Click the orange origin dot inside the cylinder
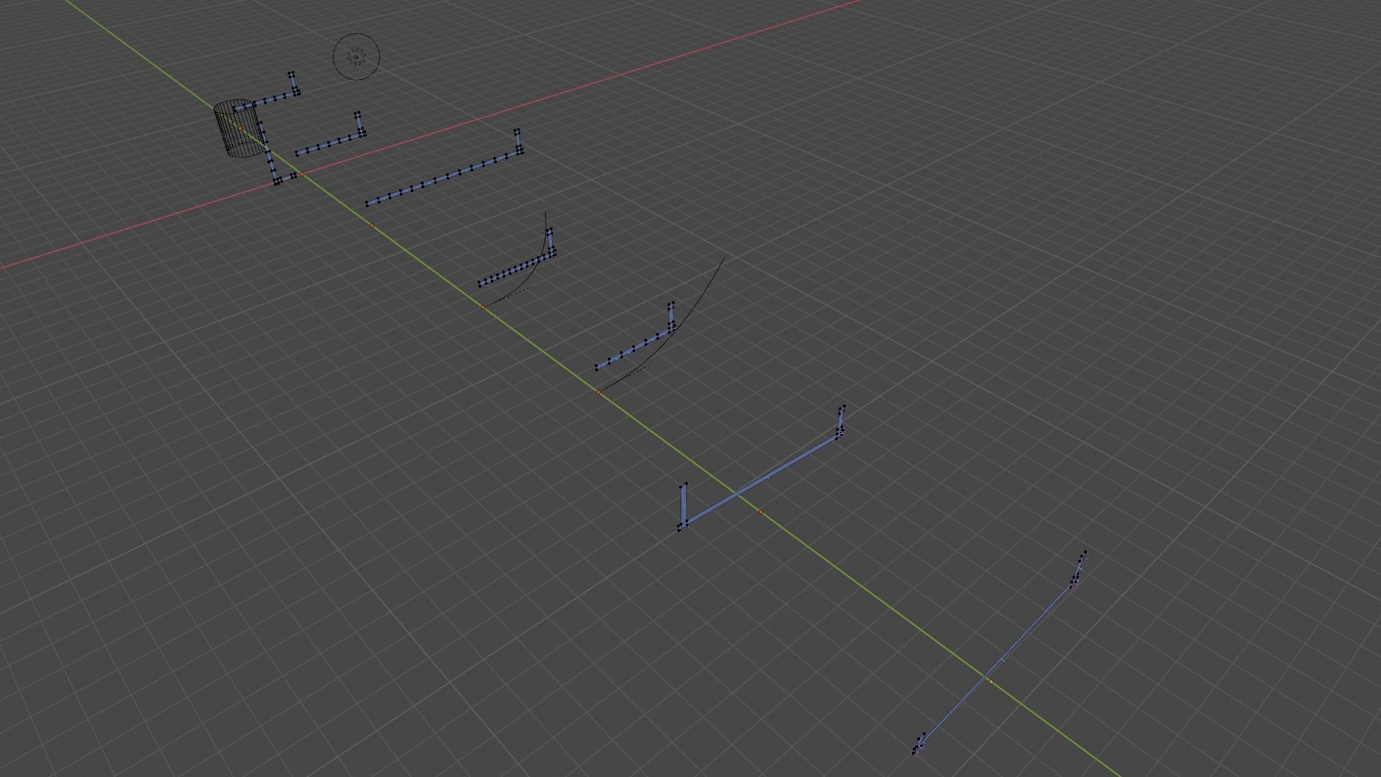 point(240,128)
